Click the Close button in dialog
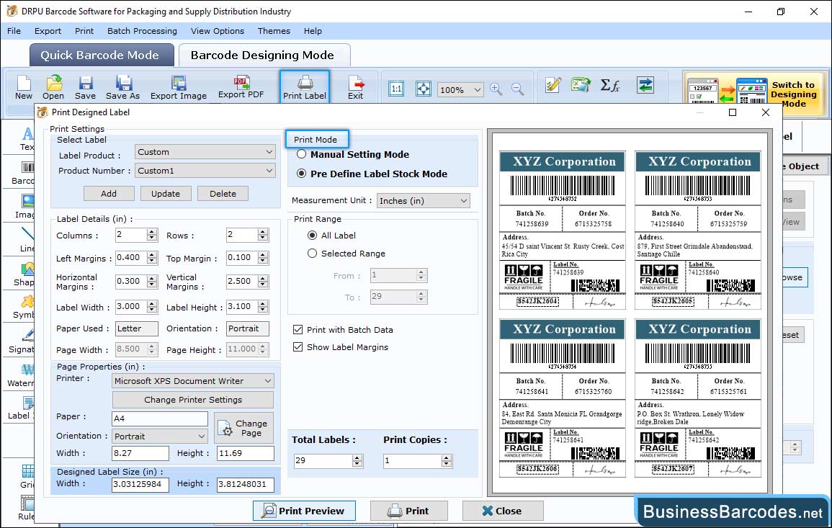Screen dimensions: 832x528 click(x=503, y=511)
